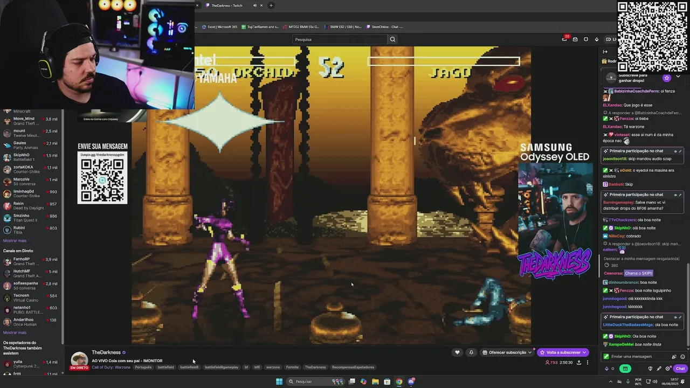690x388 pixels.
Task: Open Tecnosh Virtual Casino channel
Action: point(31,297)
